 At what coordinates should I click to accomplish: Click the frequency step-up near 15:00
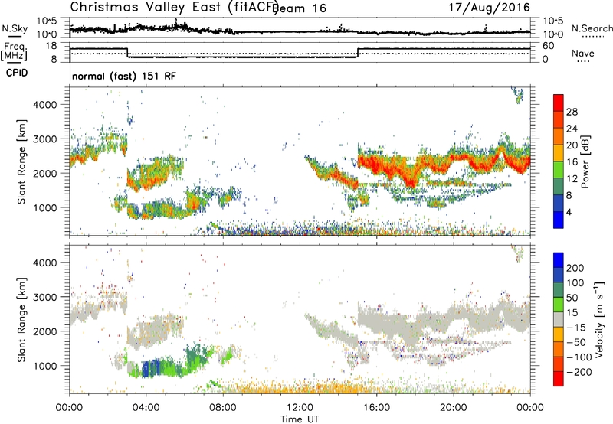[358, 53]
